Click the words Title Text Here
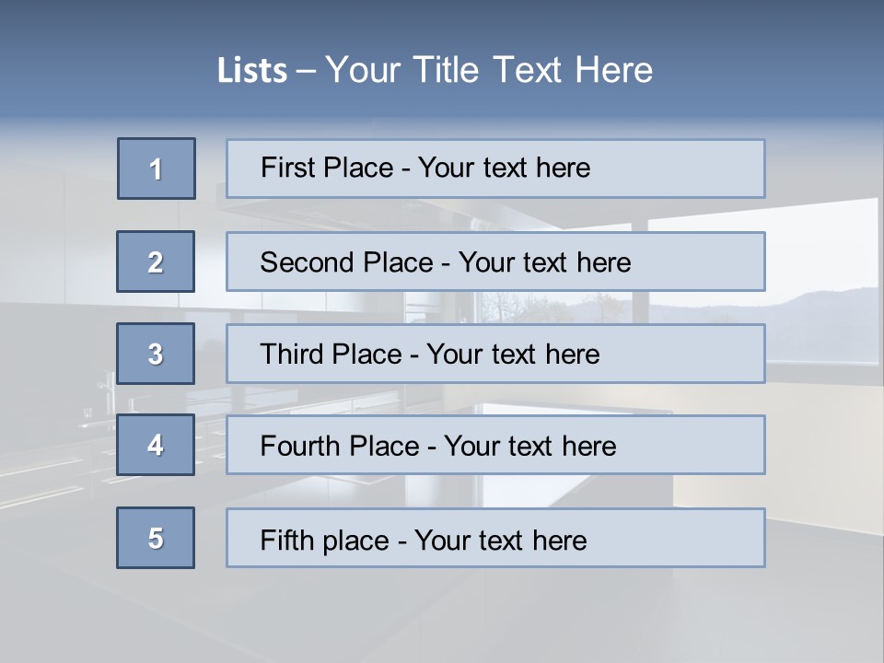Viewport: 884px width, 663px height. click(x=533, y=70)
